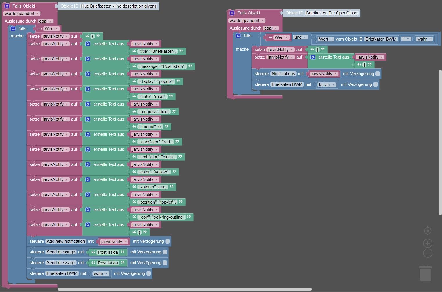Edit the "[" text in right setze block
Viewport: 442px width, 292px height.
tap(318, 50)
